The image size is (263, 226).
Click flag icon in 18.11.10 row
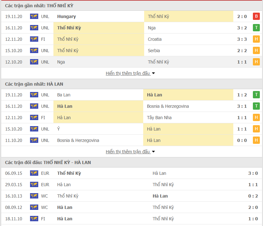[x=34, y=219]
